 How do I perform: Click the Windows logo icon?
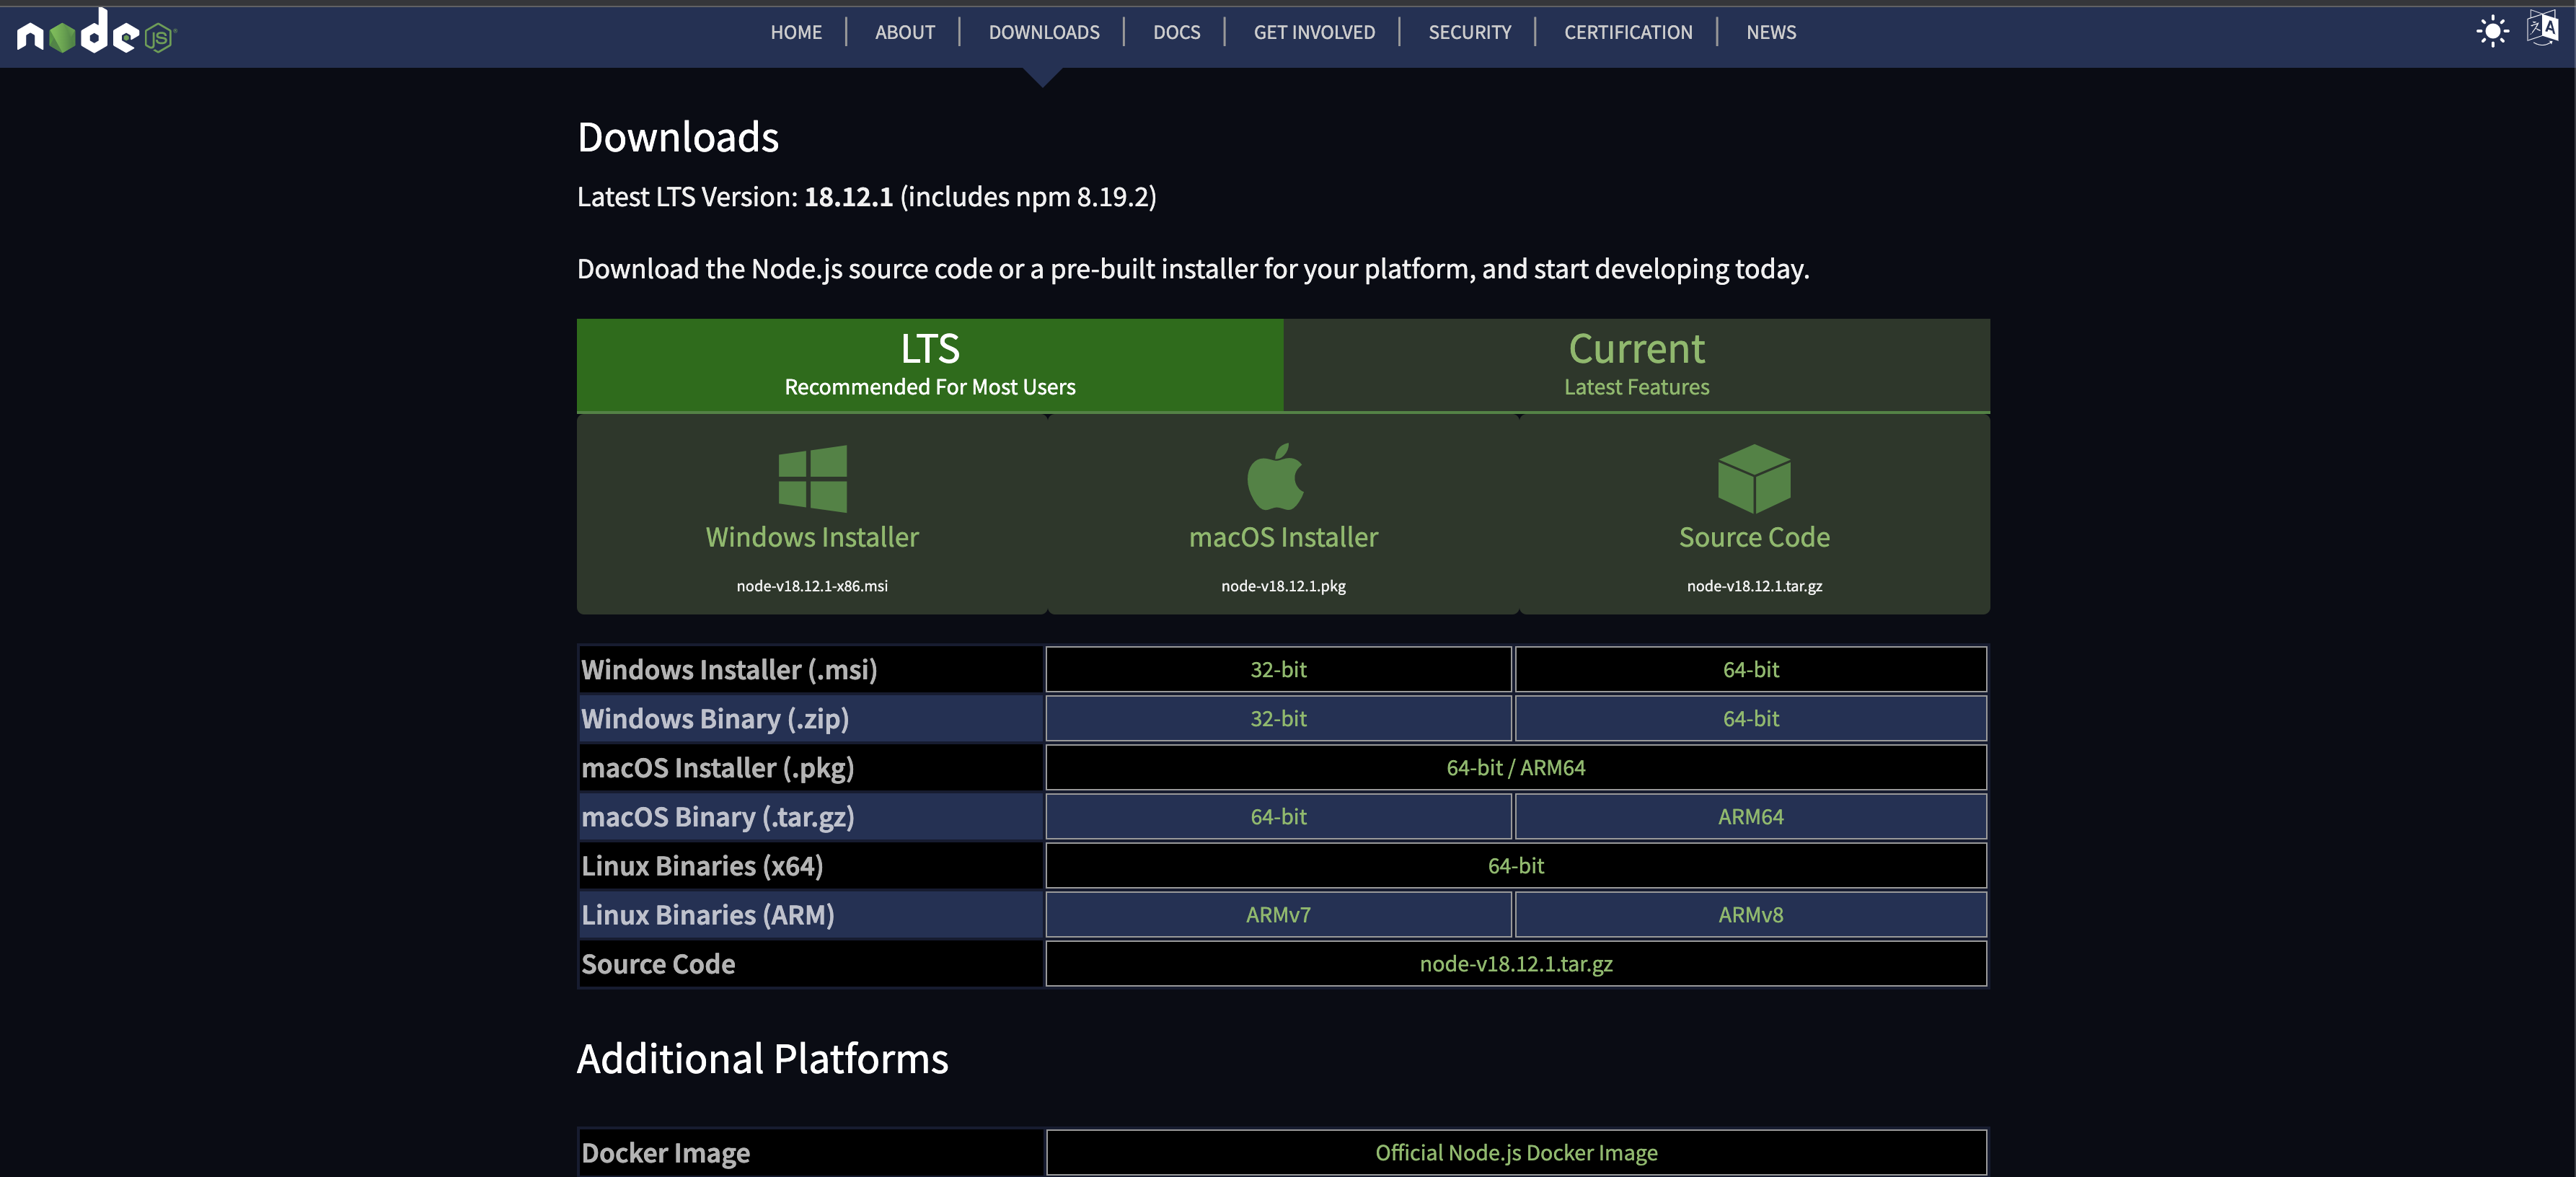click(x=812, y=479)
